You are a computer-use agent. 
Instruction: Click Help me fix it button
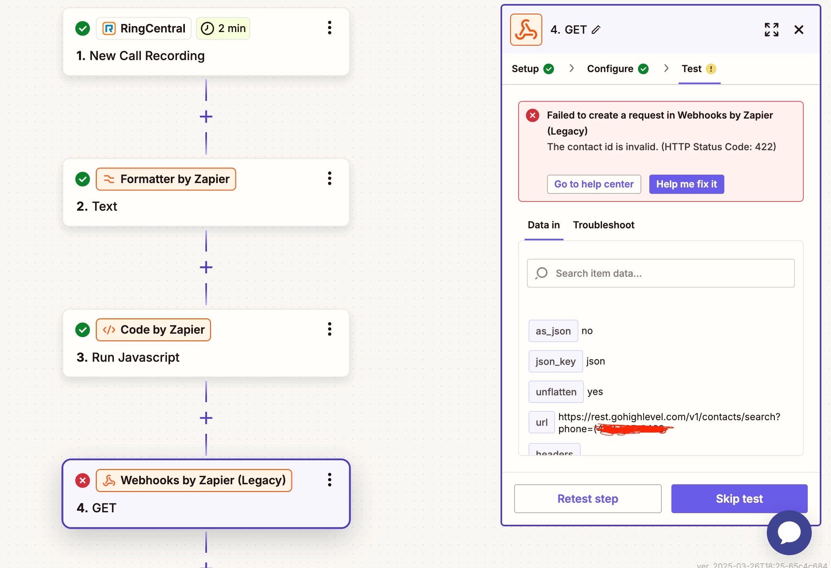coord(686,184)
